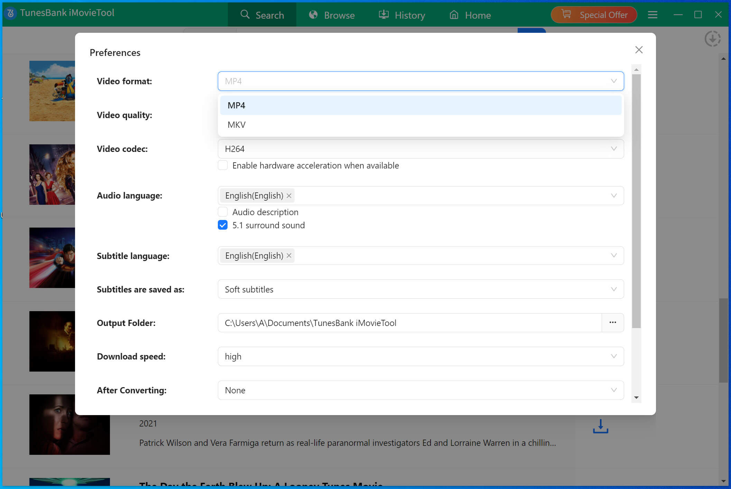Click the circular download-all icon below the titlebar
731x489 pixels.
click(713, 39)
